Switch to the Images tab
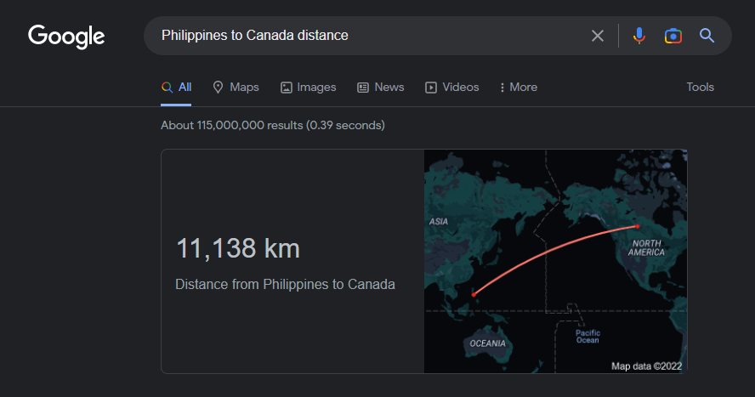This screenshot has width=755, height=397. click(308, 87)
